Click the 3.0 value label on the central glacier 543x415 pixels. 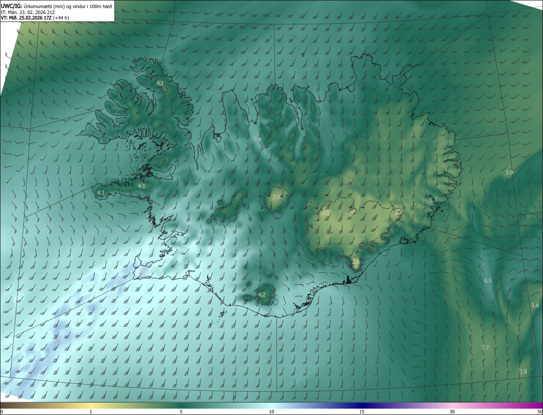276,197
